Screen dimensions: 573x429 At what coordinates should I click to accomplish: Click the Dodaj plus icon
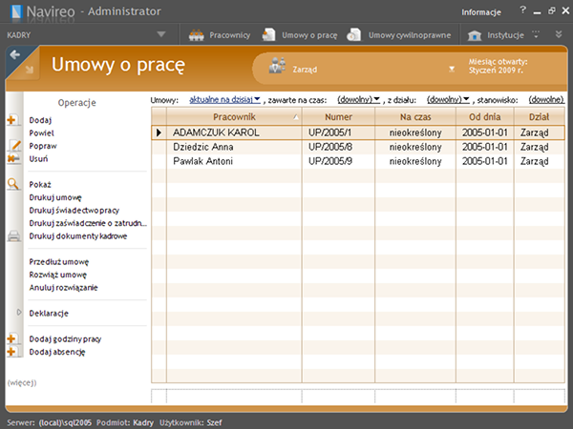point(12,120)
